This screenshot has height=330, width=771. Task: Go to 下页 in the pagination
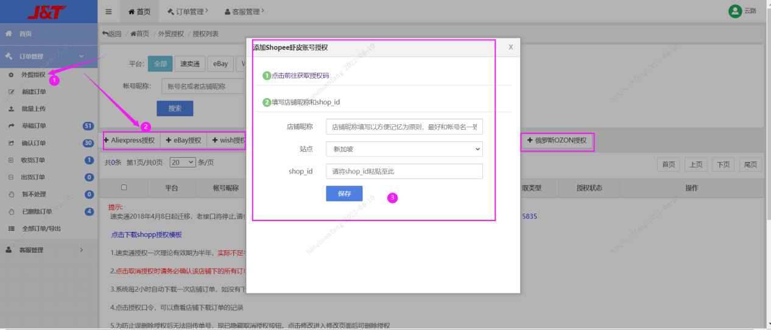click(x=723, y=164)
